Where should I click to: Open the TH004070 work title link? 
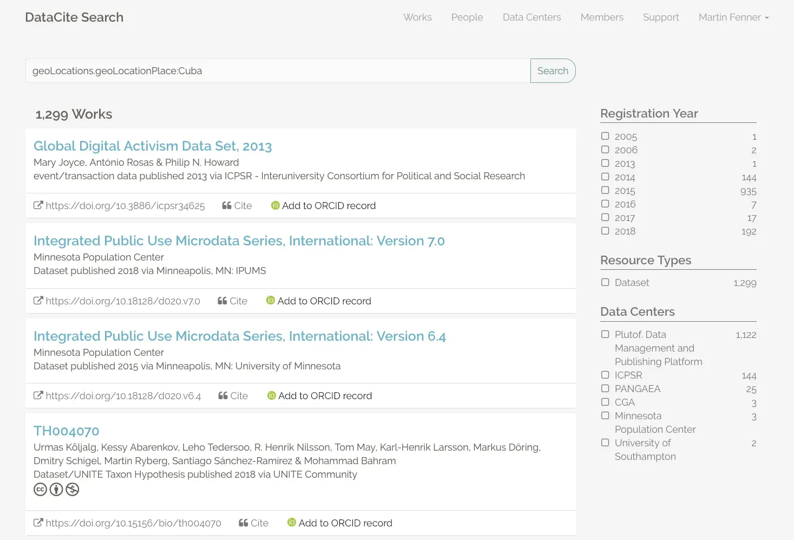tap(67, 431)
